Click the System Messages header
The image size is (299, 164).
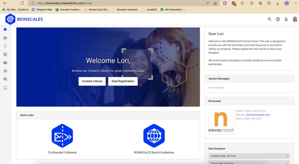tap(219, 79)
